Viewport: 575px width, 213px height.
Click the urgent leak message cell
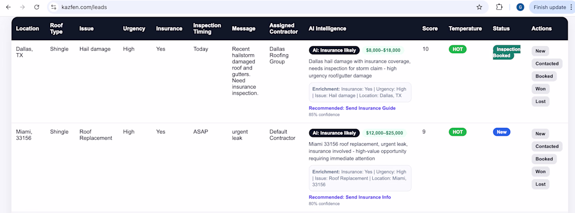coord(240,135)
